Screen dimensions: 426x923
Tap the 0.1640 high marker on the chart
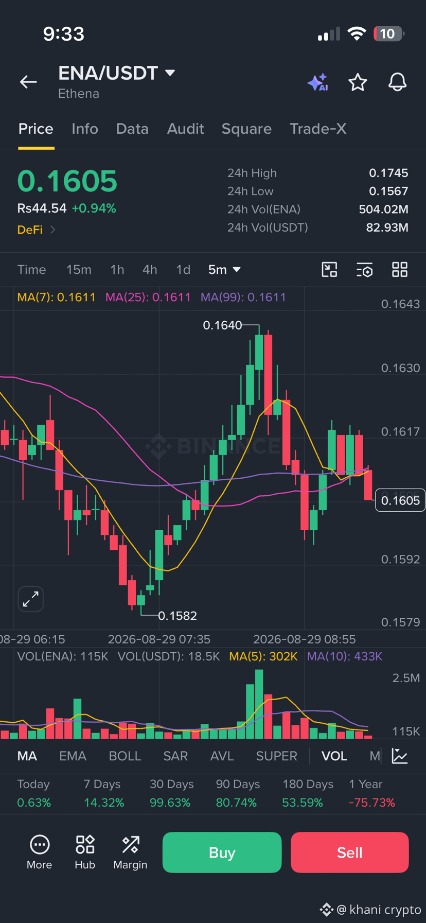coord(222,325)
